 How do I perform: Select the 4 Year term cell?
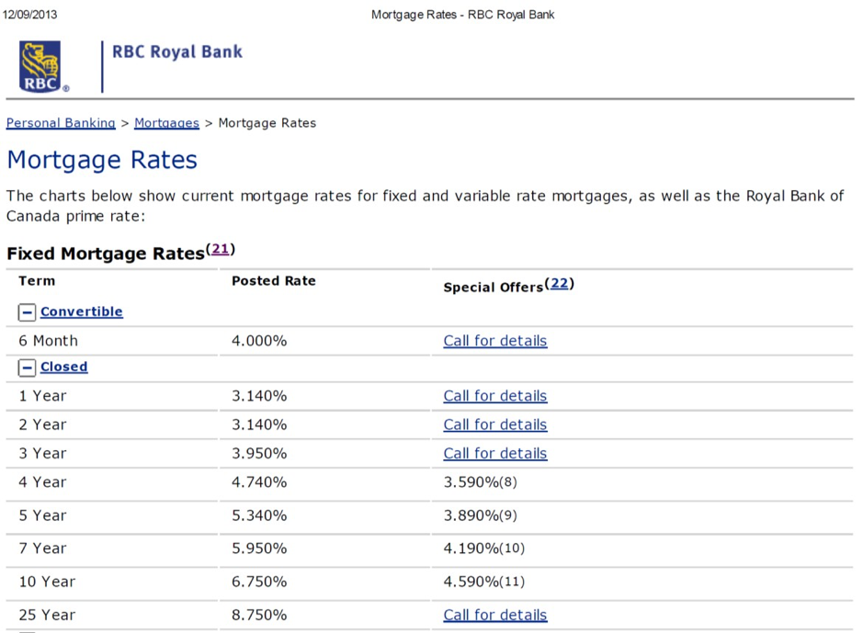click(42, 482)
